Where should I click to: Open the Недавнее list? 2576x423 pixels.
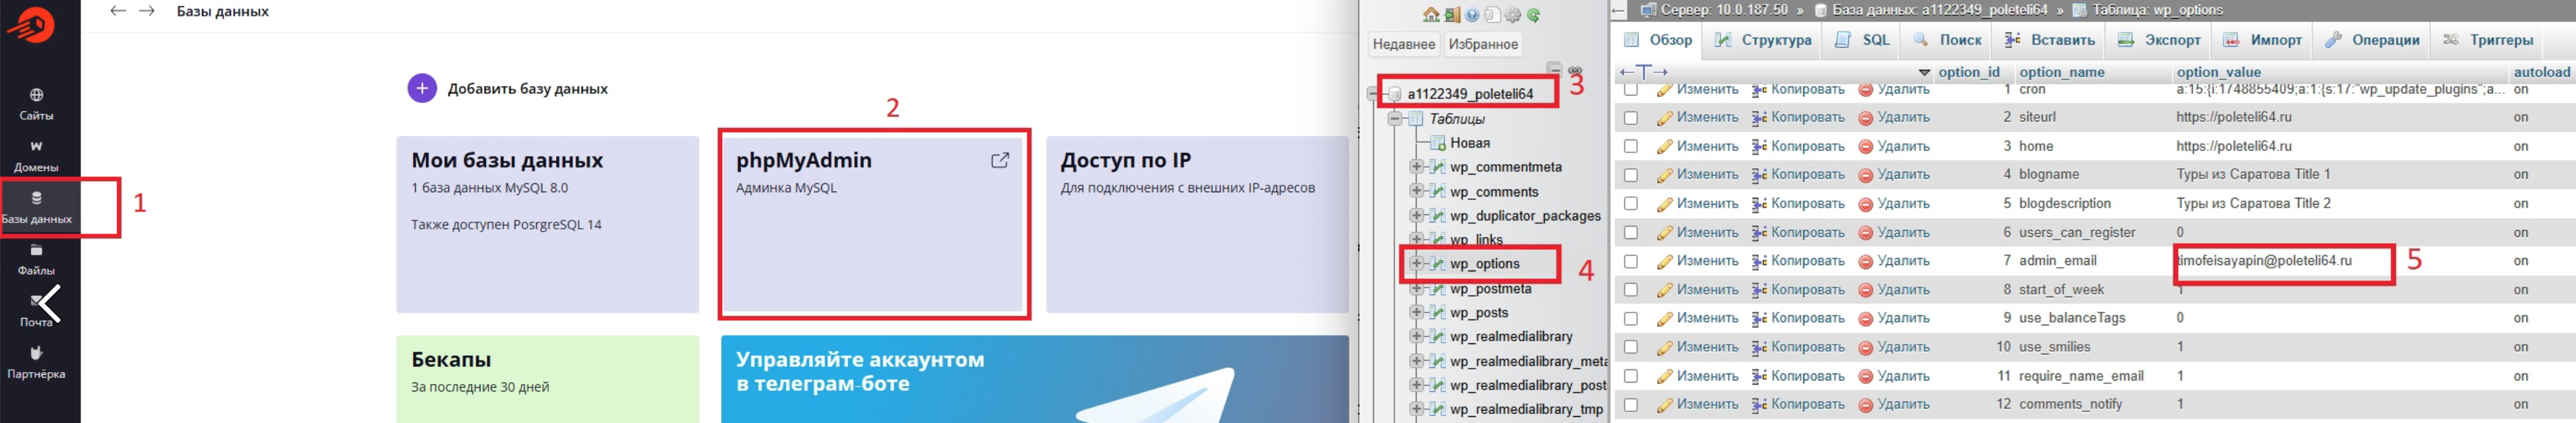[x=1404, y=44]
